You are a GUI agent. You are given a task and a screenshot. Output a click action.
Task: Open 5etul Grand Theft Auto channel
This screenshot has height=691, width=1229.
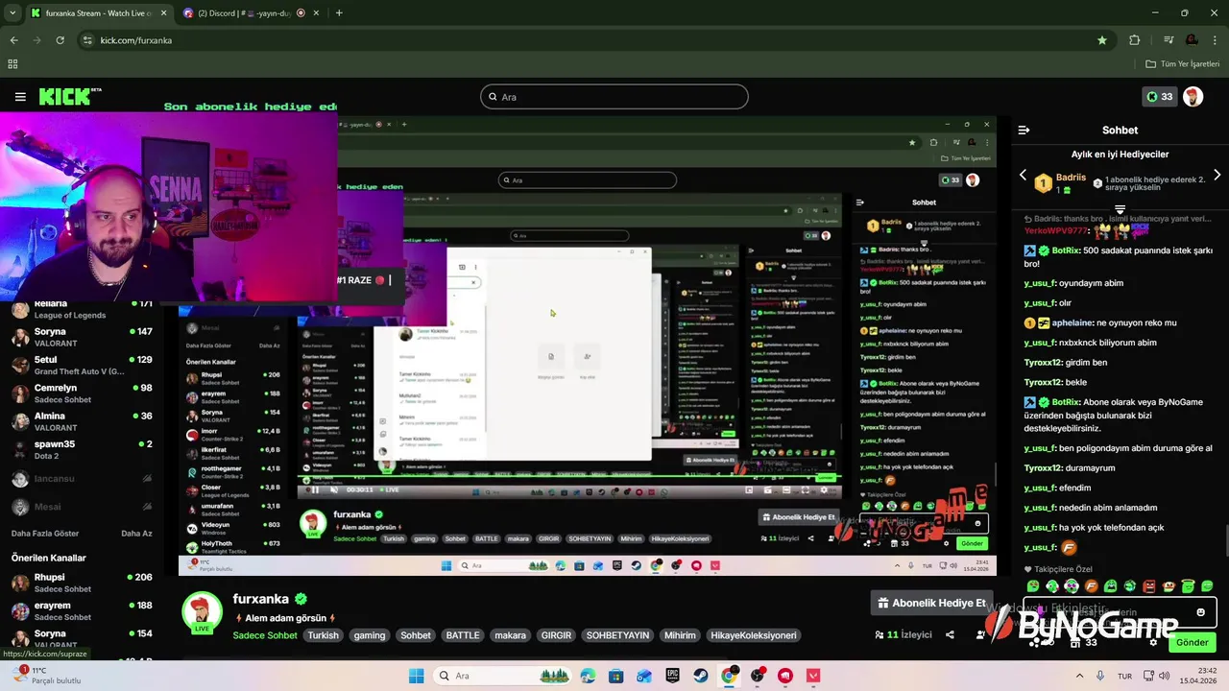[x=82, y=366]
